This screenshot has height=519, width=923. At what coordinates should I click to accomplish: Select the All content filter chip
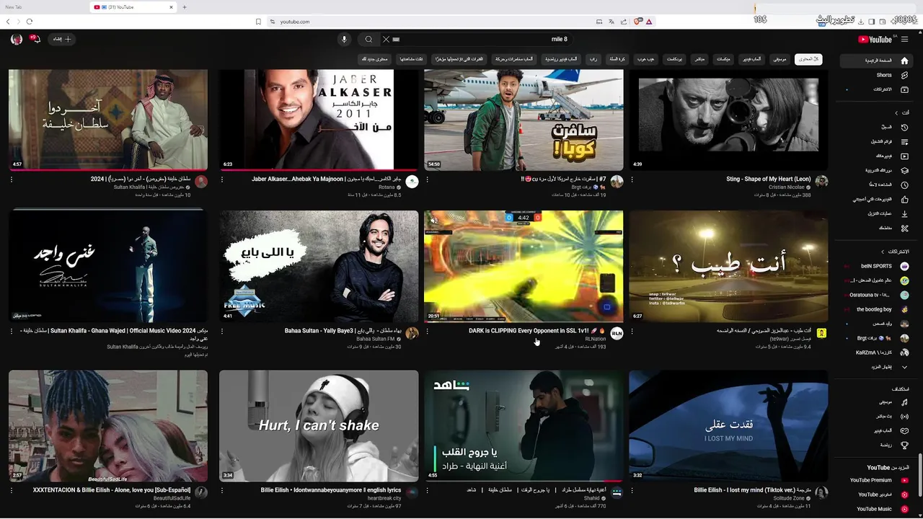point(808,59)
